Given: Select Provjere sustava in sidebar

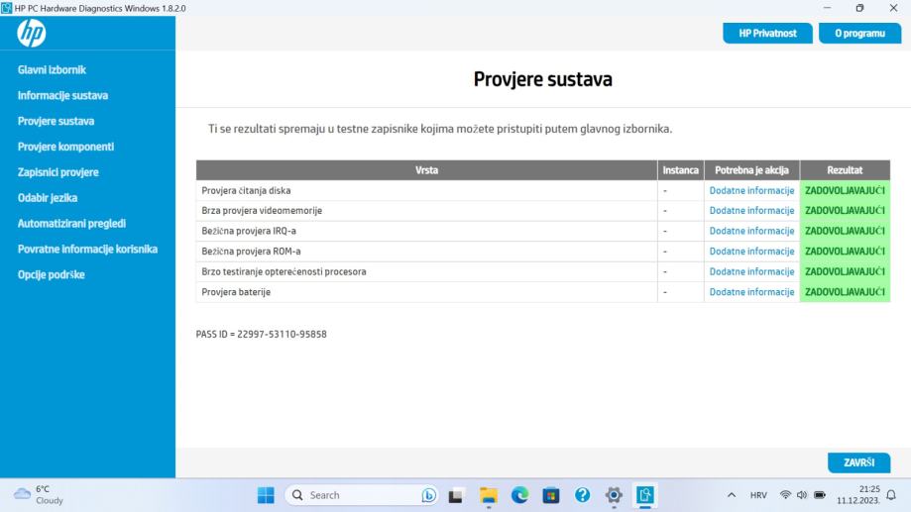Looking at the screenshot, I should point(56,121).
